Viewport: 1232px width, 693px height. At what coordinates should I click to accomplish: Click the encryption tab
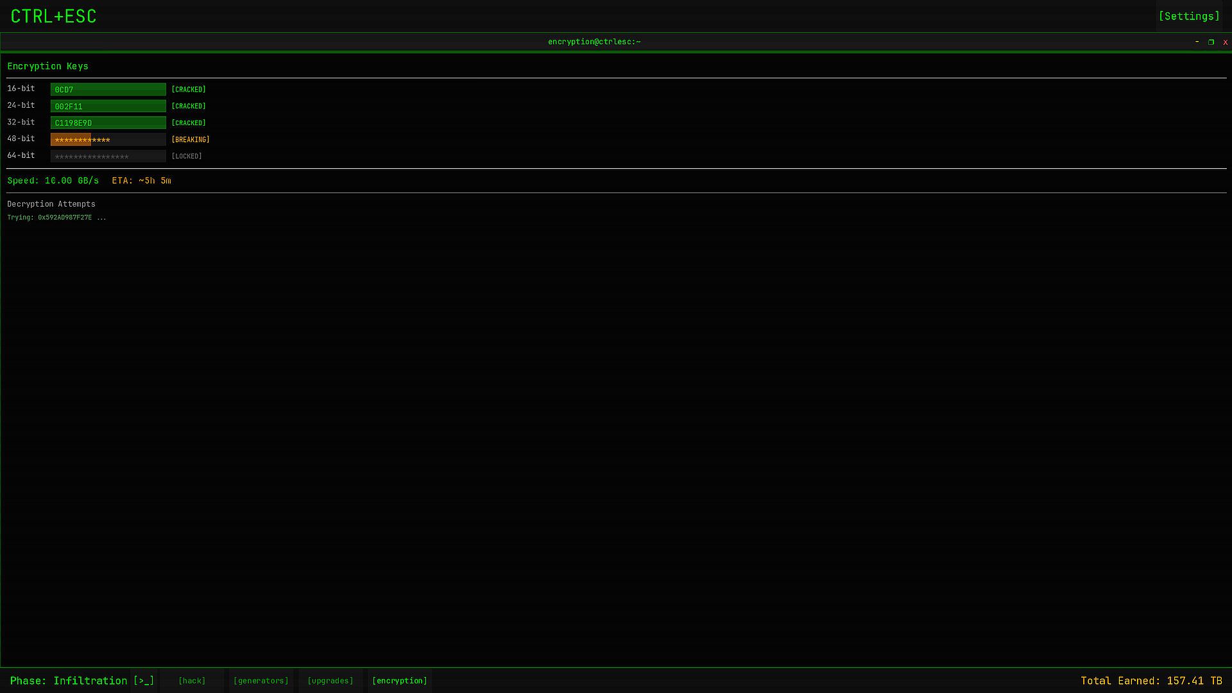(x=399, y=681)
